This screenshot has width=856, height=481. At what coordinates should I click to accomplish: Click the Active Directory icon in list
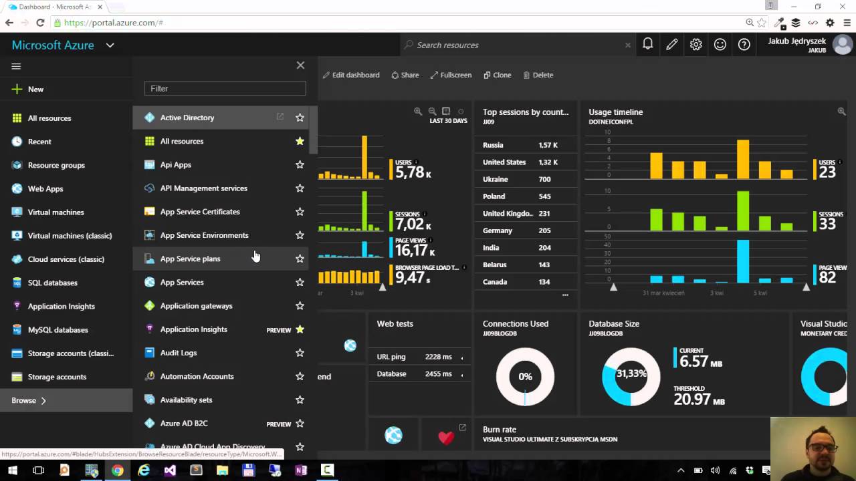click(x=150, y=118)
